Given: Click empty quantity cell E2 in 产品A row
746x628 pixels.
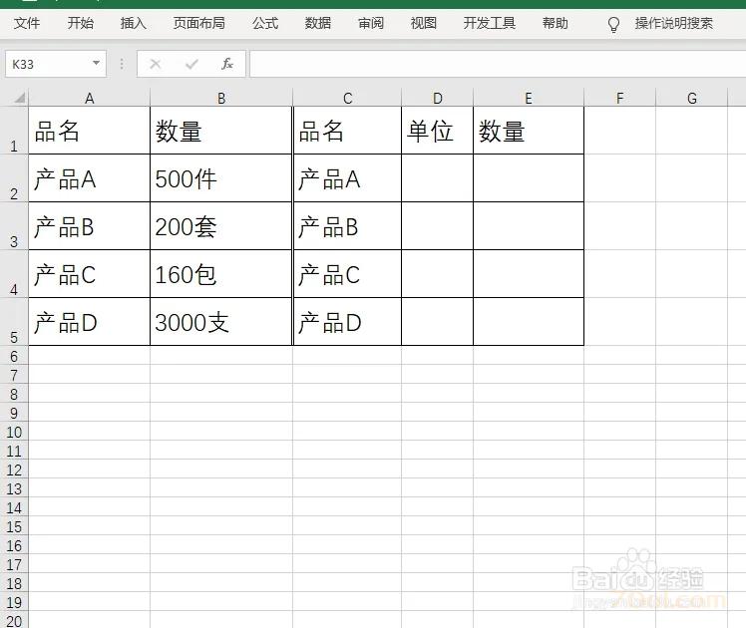Looking at the screenshot, I should tap(529, 178).
